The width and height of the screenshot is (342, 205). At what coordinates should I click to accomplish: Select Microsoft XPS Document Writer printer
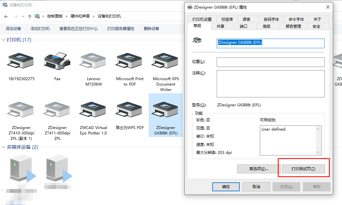166,62
